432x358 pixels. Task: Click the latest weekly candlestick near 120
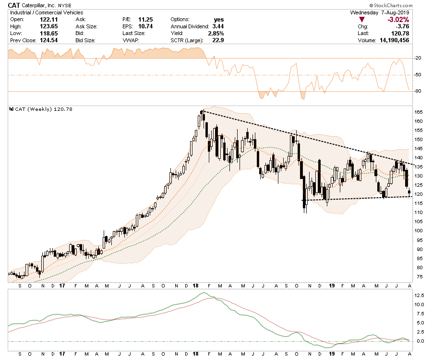pos(409,192)
